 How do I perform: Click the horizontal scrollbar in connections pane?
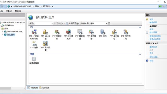5,88
